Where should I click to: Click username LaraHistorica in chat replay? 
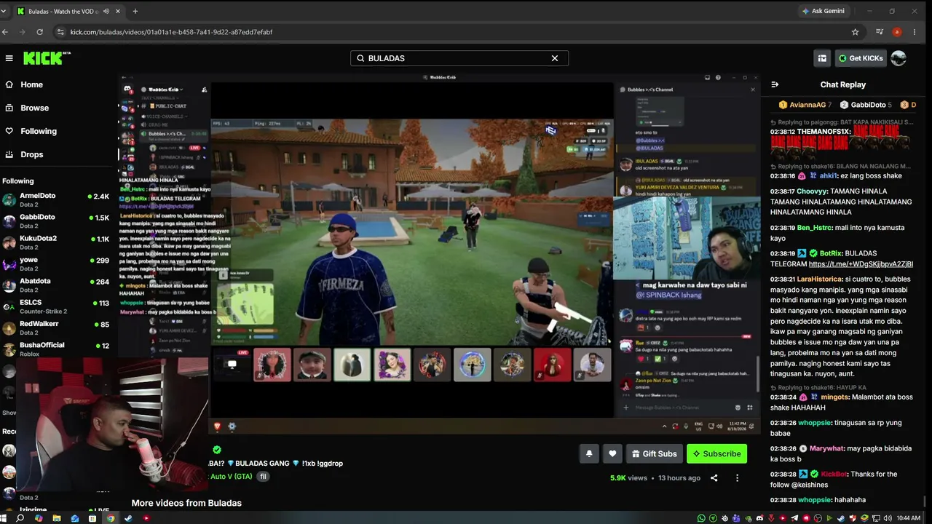[819, 279]
